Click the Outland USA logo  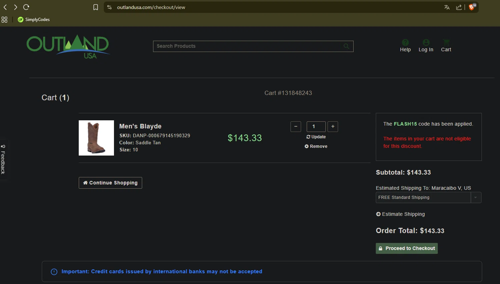click(68, 47)
